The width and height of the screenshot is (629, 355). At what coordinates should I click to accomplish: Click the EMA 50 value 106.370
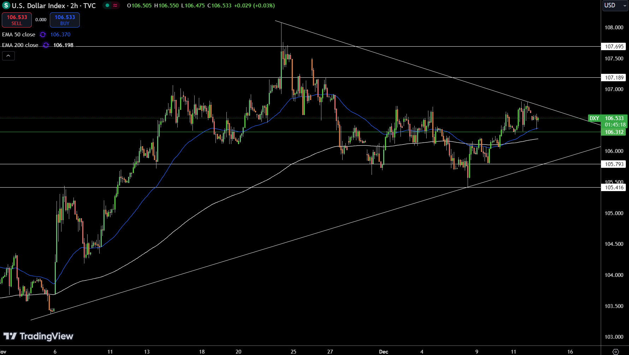tap(60, 35)
